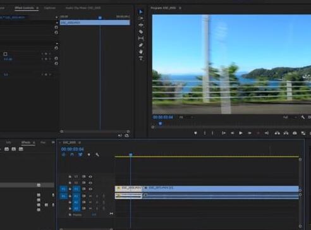
Task: Click timeline timecode 00:00:03:04
Action: point(72,149)
